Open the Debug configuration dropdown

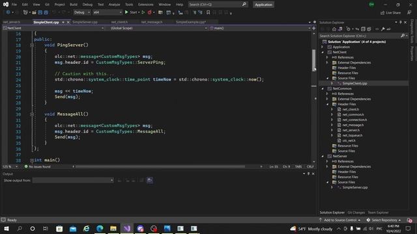[x=82, y=12]
